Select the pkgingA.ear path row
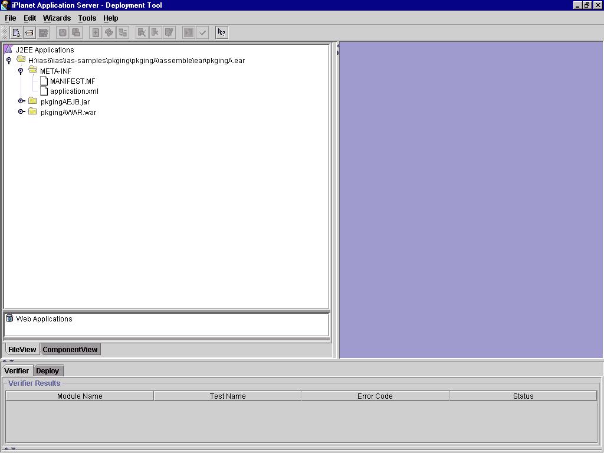The image size is (604, 453). pos(136,61)
